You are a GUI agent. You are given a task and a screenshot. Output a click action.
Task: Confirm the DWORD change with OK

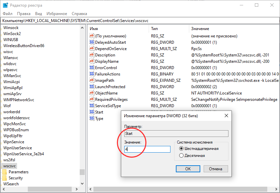click(x=188, y=169)
